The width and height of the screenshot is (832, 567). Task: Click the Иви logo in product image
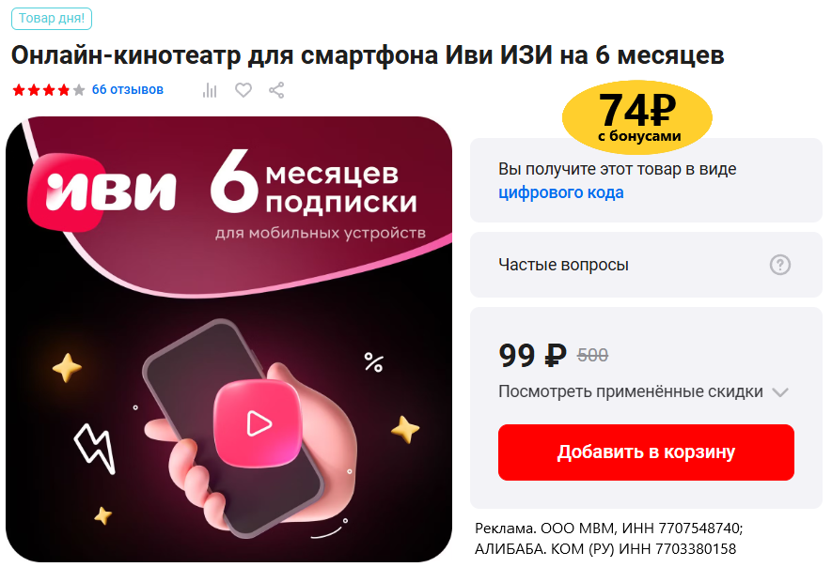(x=102, y=191)
